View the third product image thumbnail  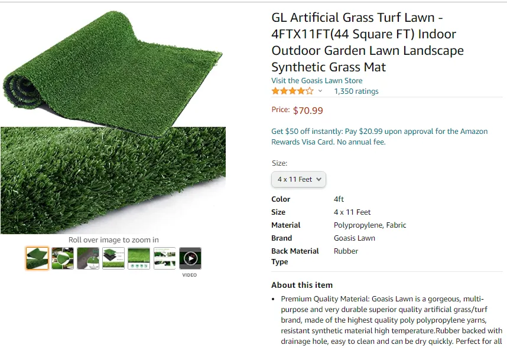click(x=88, y=258)
